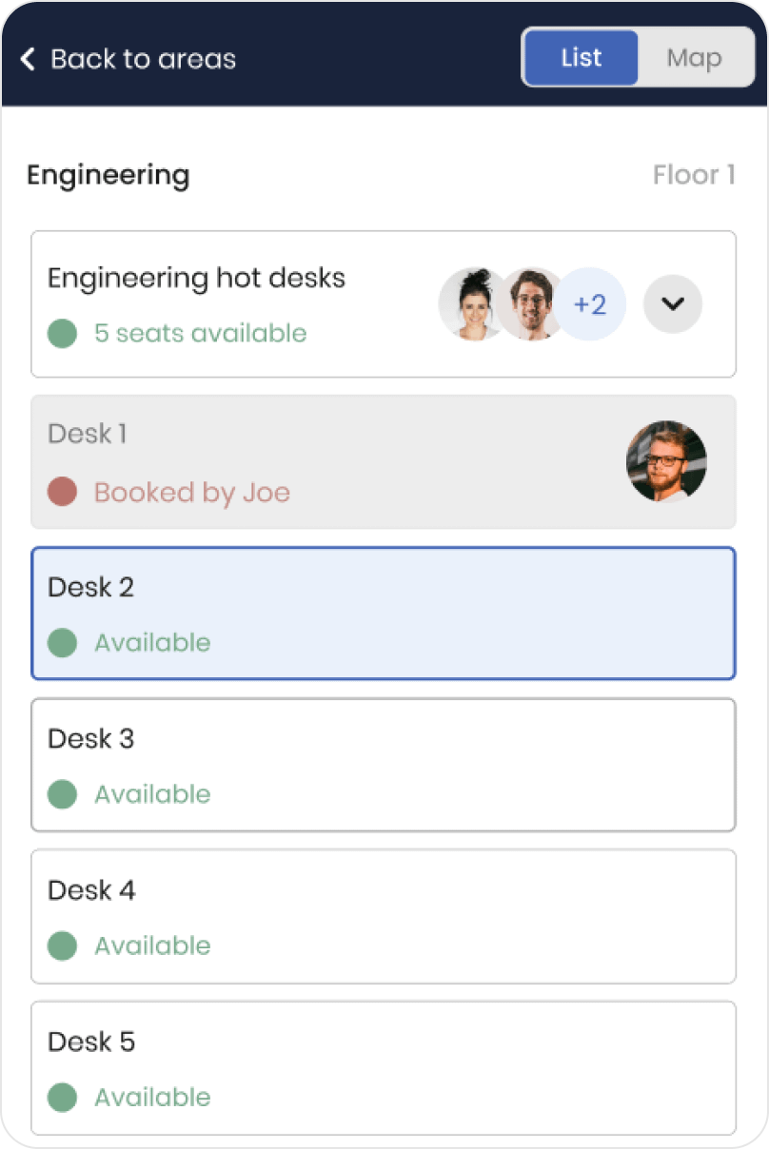The height and width of the screenshot is (1149, 769).
Task: Click the Desk 5 green availability dot
Action: [62, 1097]
